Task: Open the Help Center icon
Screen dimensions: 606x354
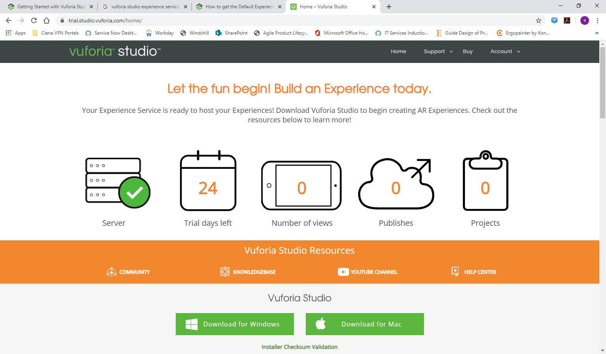Action: point(455,272)
